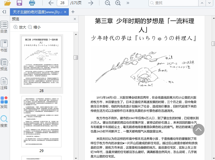Click 缩小 to shrink the thumbnails
Screen dimensions: 215x160
click(34, 27)
